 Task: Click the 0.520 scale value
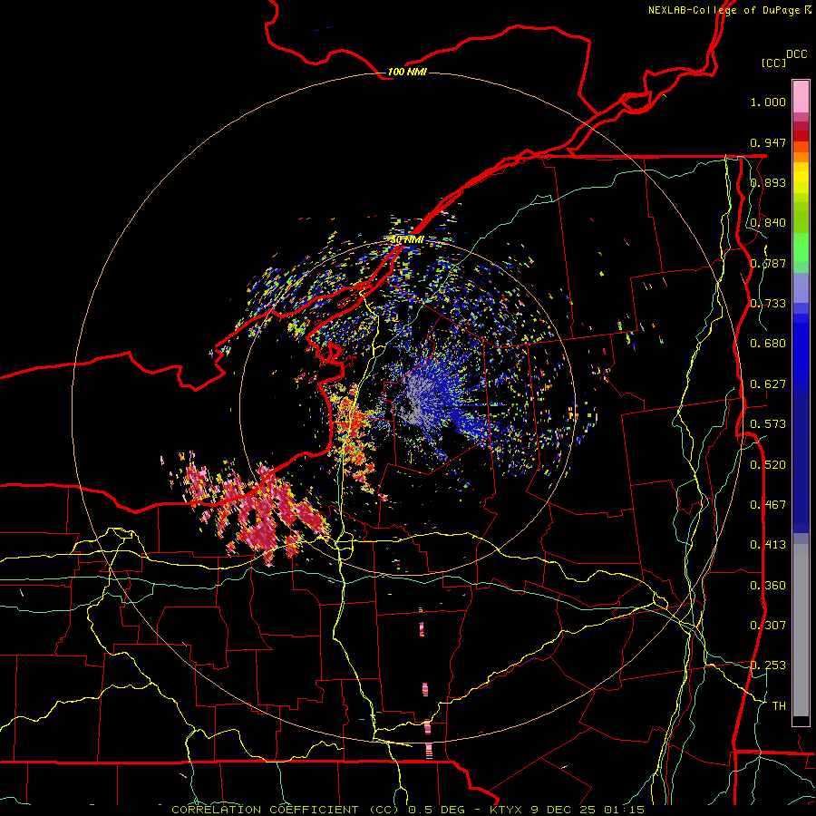tap(768, 465)
